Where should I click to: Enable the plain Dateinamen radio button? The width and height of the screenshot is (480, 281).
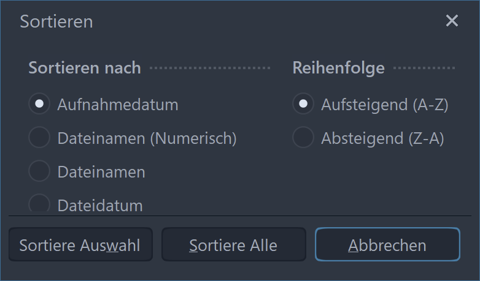pos(39,172)
